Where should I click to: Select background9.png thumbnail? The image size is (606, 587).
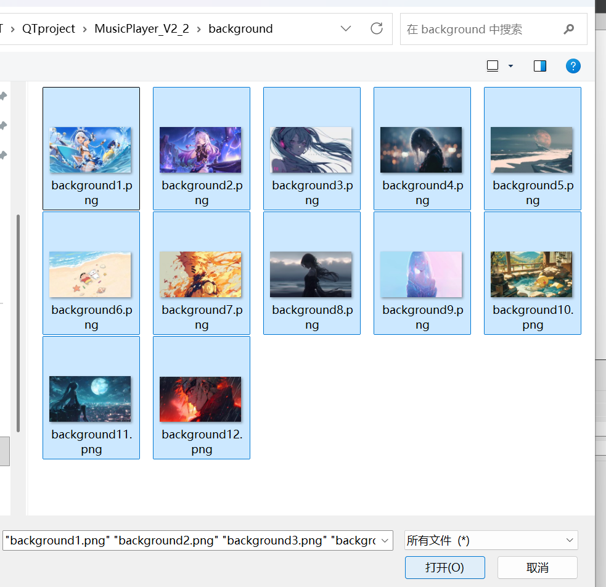pos(421,274)
